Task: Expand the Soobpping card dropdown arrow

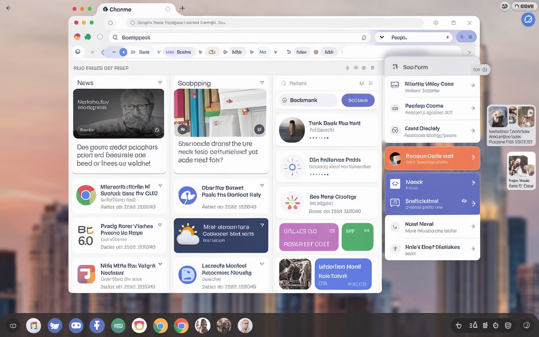Action: [262, 83]
